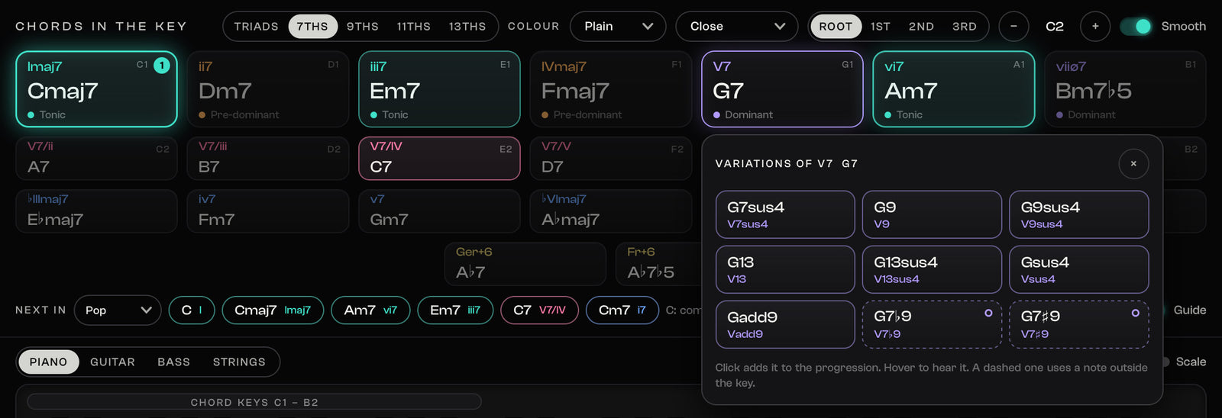Pick the Cm7 i7 next chord chip

[622, 310]
